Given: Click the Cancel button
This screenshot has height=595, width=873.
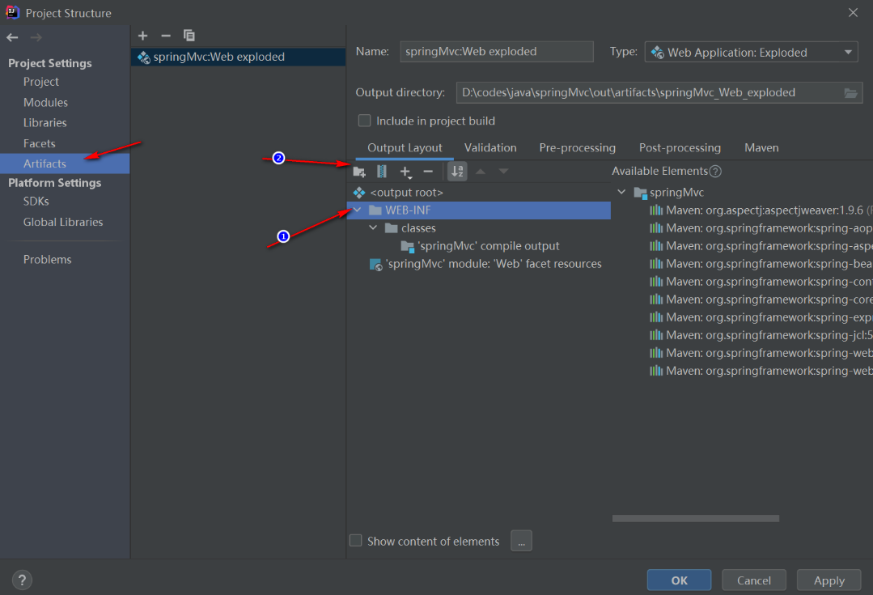Looking at the screenshot, I should pyautogui.click(x=754, y=580).
